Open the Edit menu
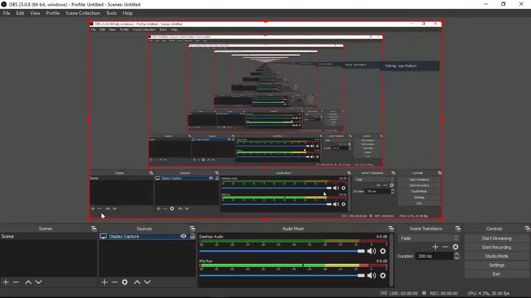 coord(20,13)
